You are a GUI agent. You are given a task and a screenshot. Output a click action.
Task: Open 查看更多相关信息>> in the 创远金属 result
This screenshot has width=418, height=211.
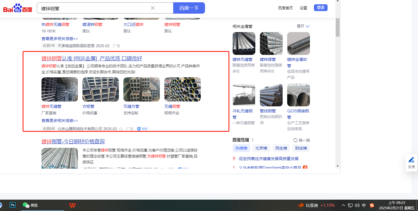pos(60,121)
